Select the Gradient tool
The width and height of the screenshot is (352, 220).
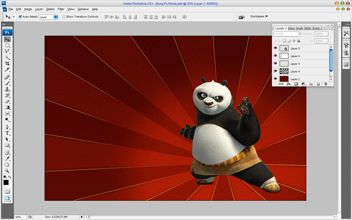(x=7, y=108)
